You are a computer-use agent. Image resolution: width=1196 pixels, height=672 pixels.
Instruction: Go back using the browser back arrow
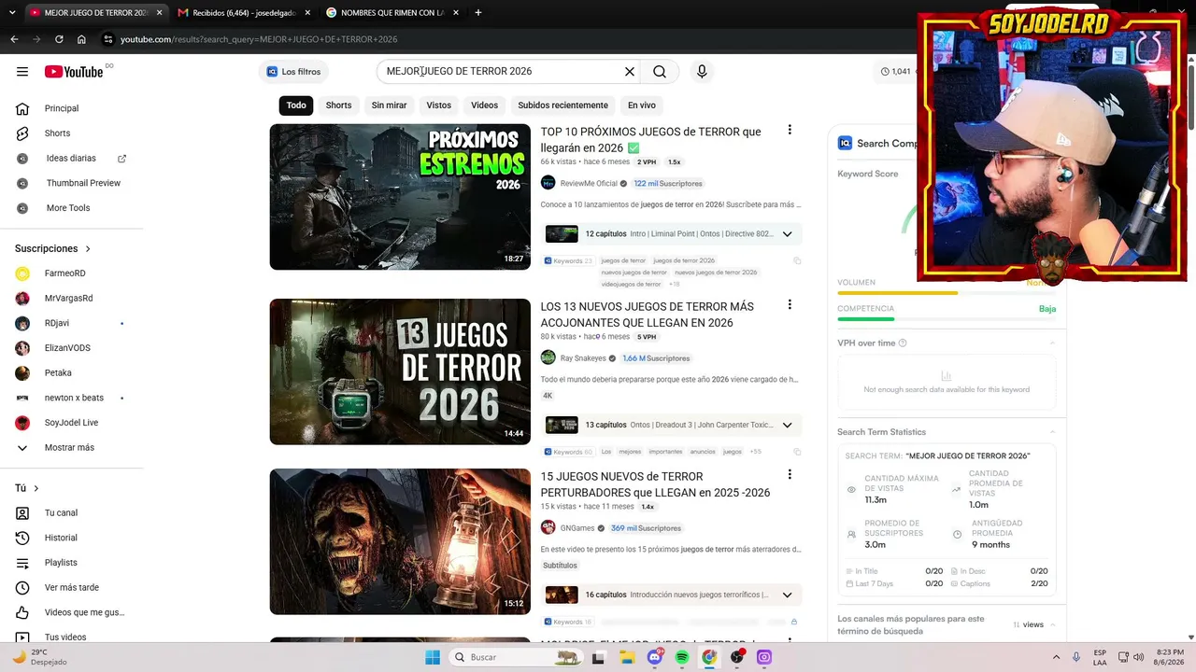pos(14,39)
